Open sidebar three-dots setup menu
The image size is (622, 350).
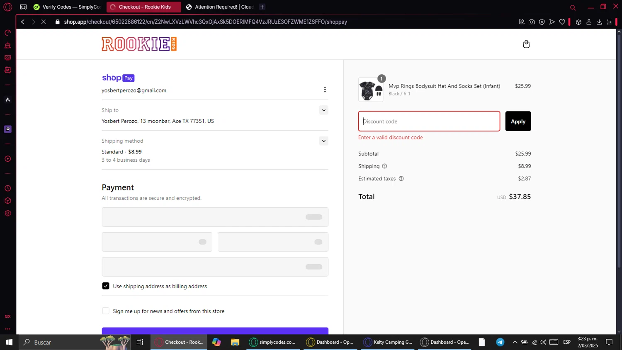7,329
